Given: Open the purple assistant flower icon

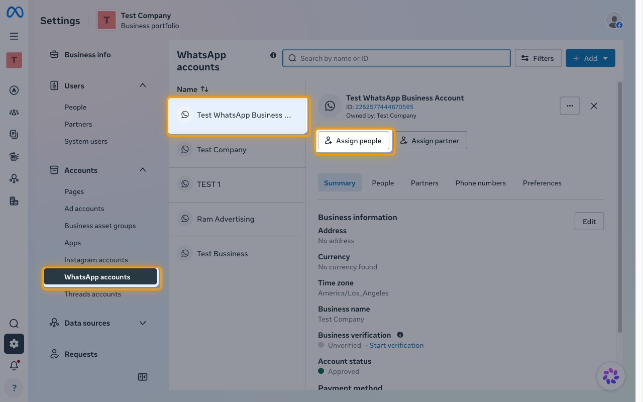Looking at the screenshot, I should point(611,376).
